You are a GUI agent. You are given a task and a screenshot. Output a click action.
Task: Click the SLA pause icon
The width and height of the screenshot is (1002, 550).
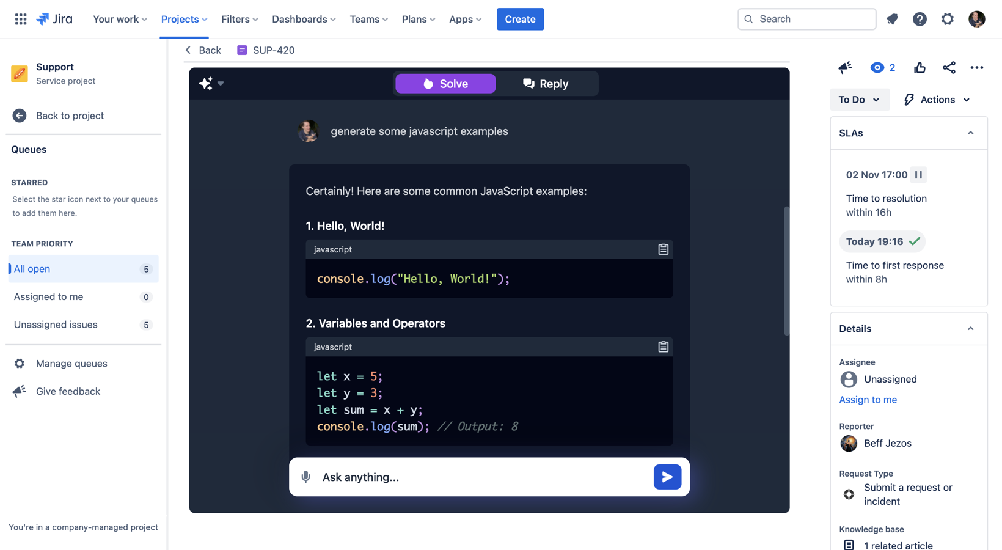point(918,175)
